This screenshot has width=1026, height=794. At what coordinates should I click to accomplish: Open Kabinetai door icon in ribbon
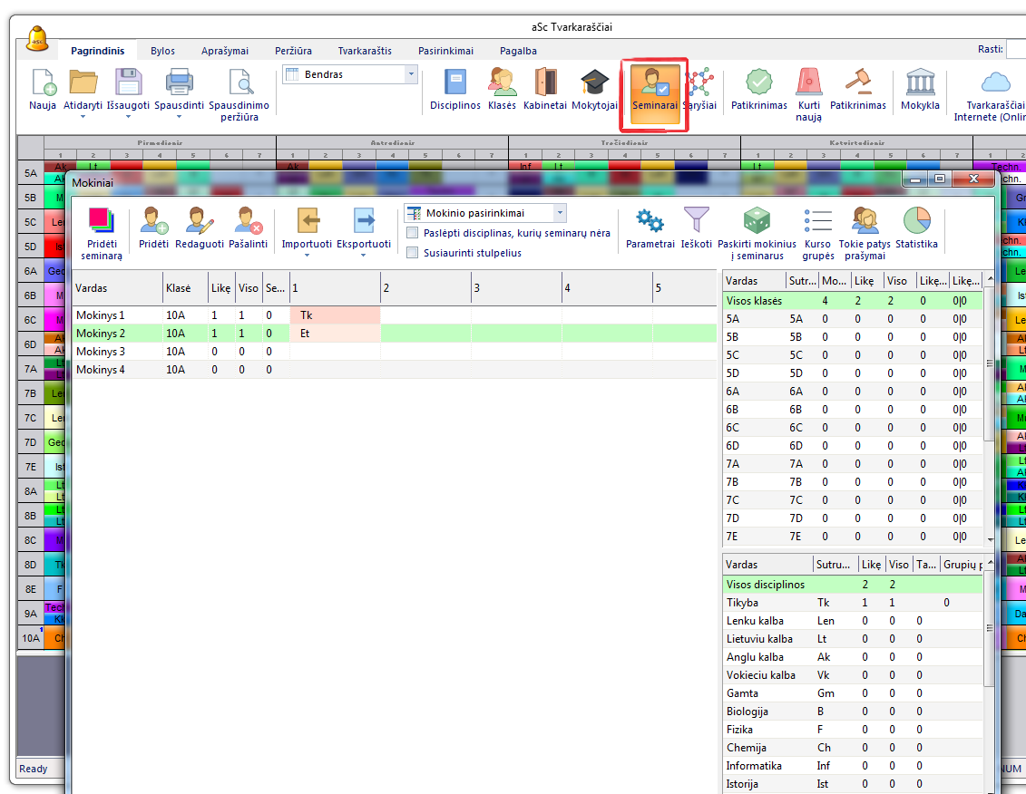point(545,83)
